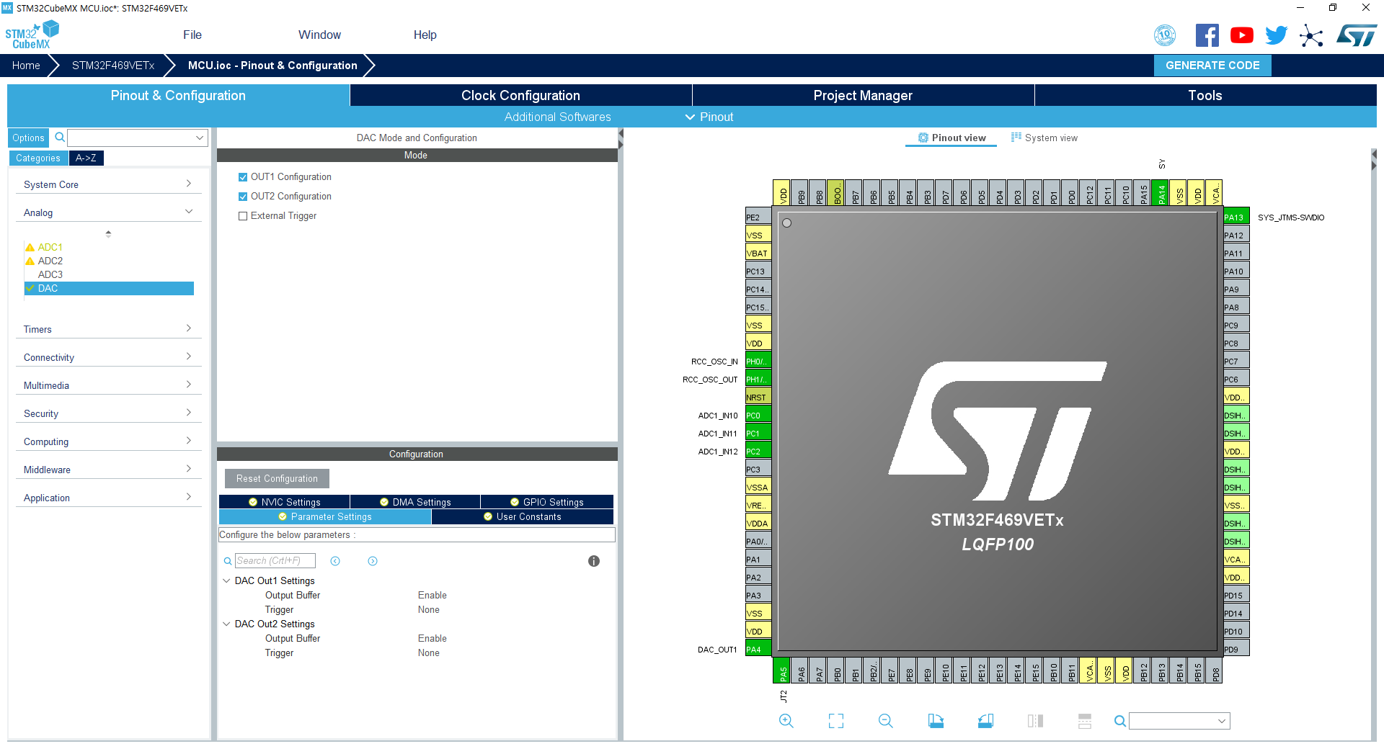Collapse DAC Out2 Settings group

pyautogui.click(x=226, y=624)
